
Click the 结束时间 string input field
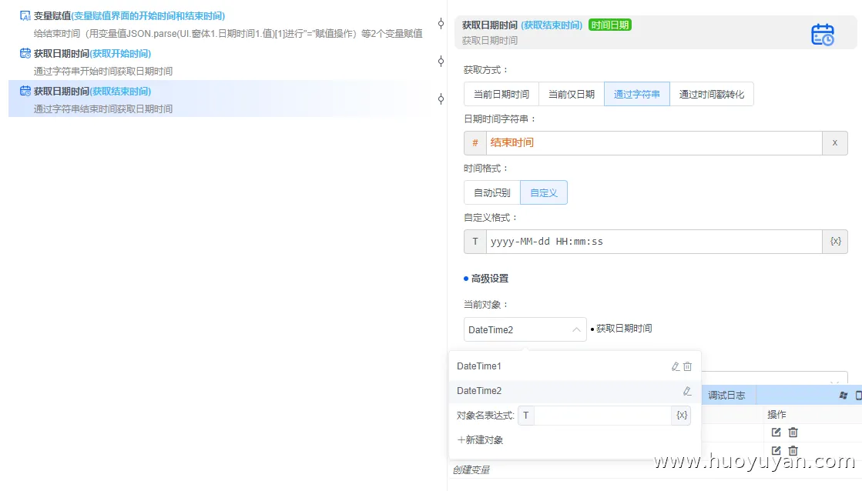(x=654, y=143)
